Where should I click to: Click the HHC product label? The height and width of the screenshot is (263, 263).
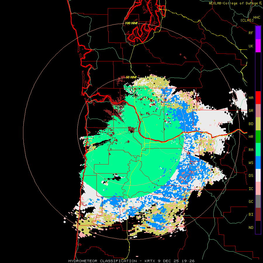click(x=257, y=18)
